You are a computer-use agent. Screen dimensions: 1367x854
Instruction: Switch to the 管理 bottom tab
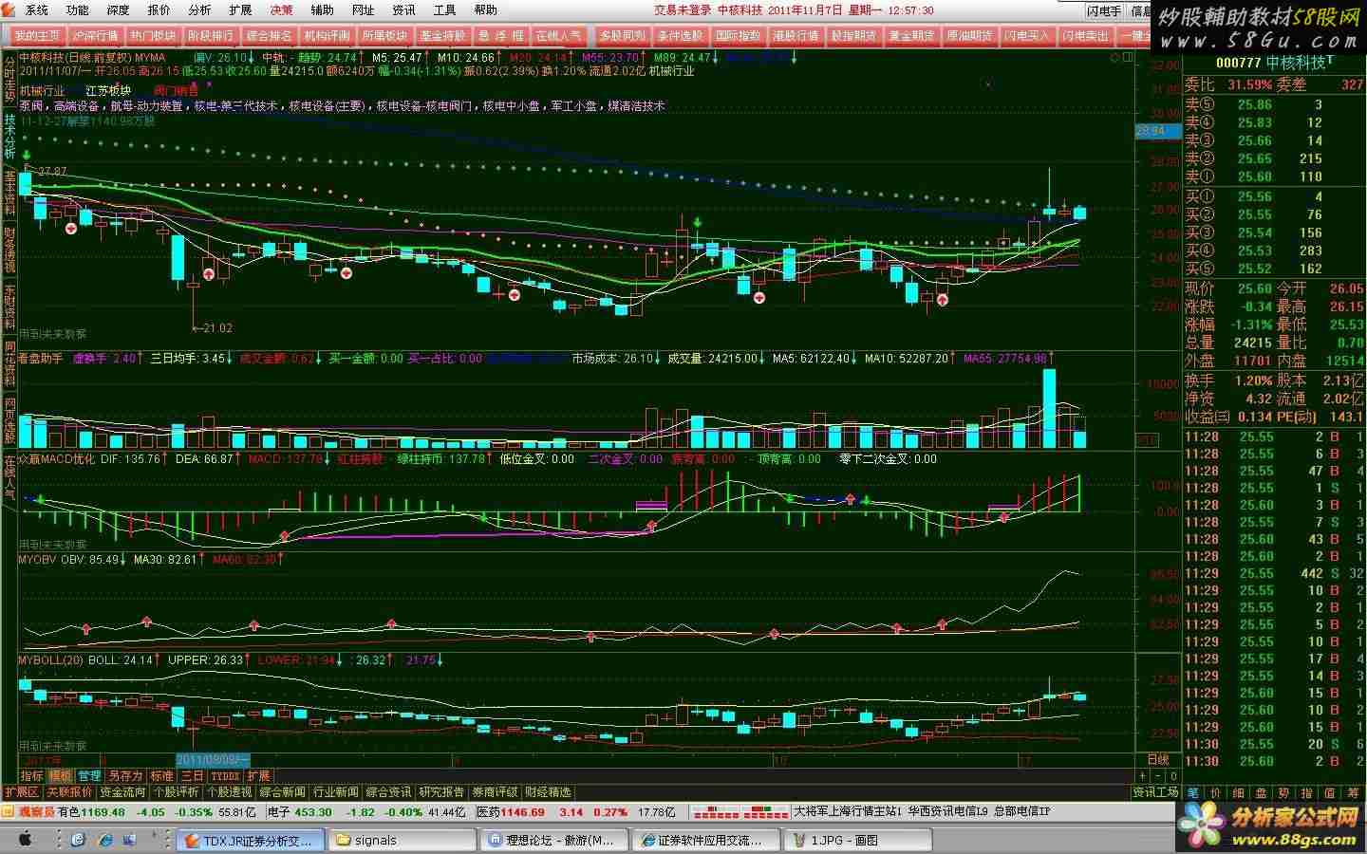[89, 775]
